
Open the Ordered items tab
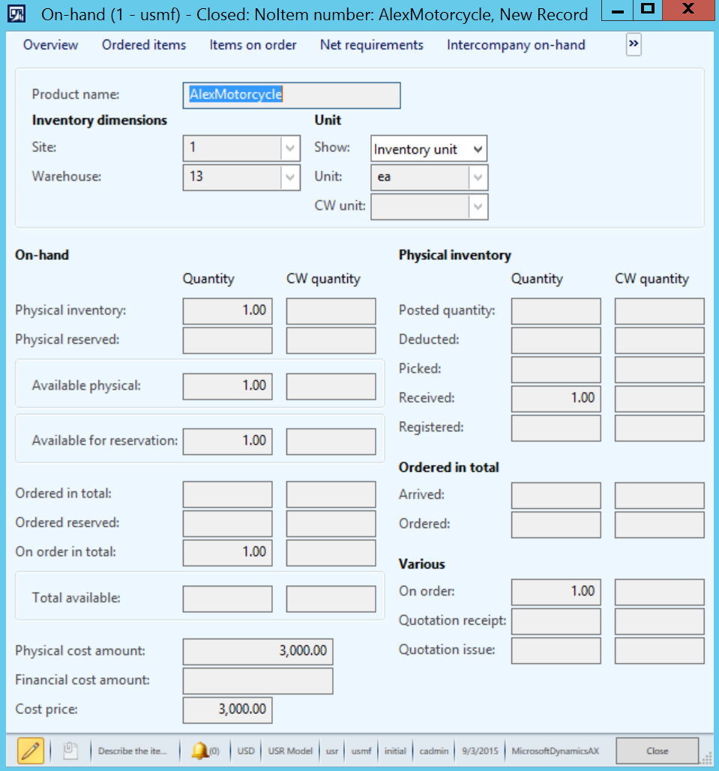(x=144, y=45)
